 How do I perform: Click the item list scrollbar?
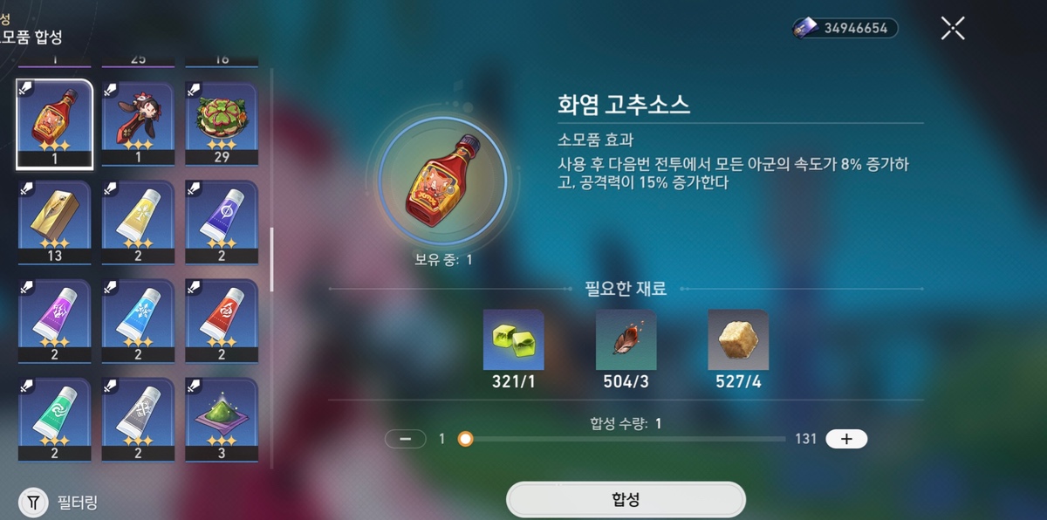point(271,259)
